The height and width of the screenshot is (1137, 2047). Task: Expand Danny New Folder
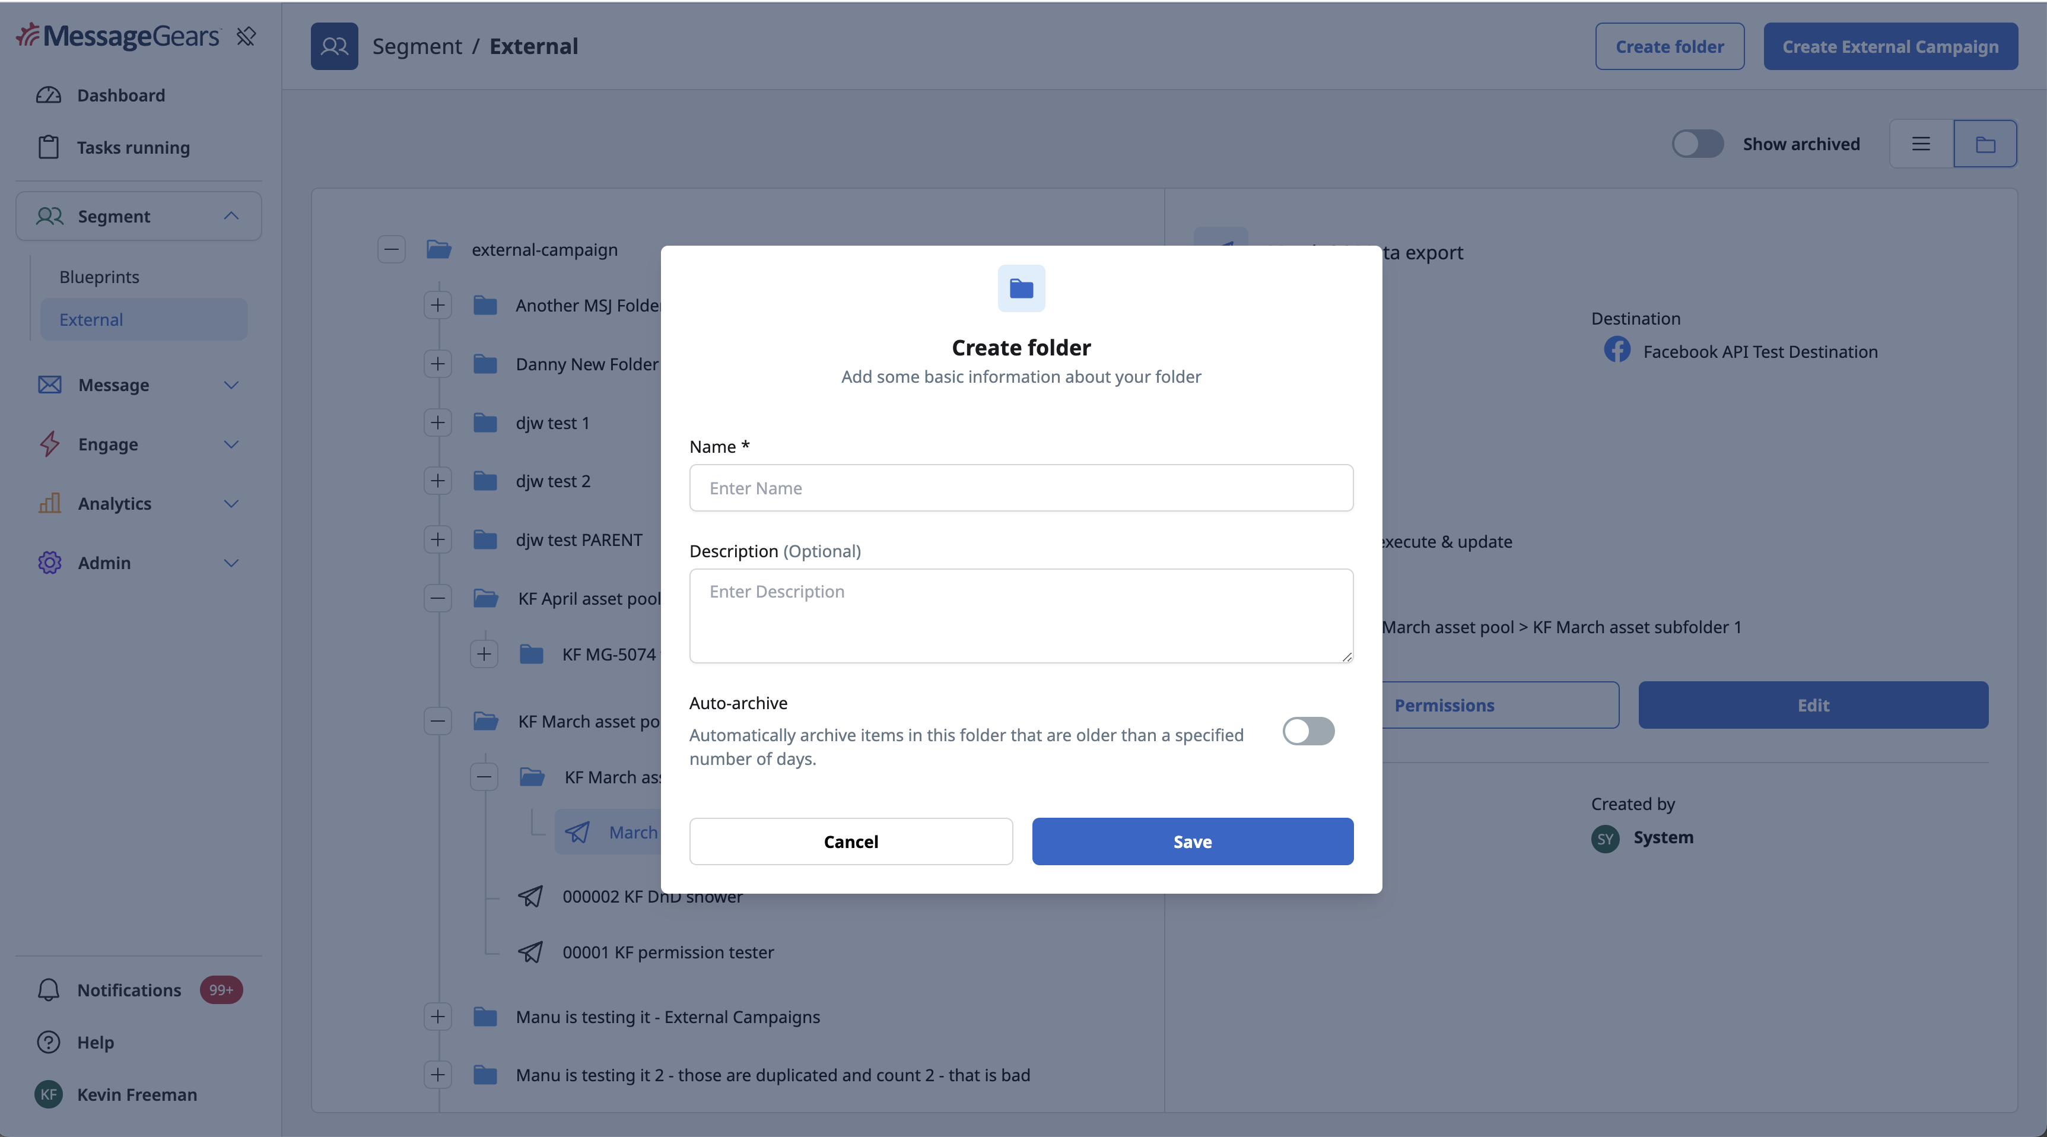pyautogui.click(x=438, y=364)
